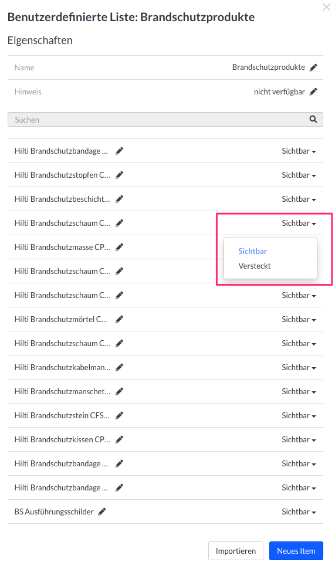Edit Hilti Brandschutzkabelman item via pencil icon
Viewport: 335px width, 569px height.
point(120,367)
